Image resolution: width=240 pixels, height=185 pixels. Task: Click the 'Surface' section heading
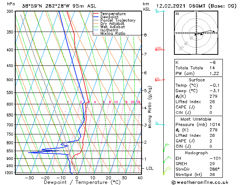(x=197, y=80)
